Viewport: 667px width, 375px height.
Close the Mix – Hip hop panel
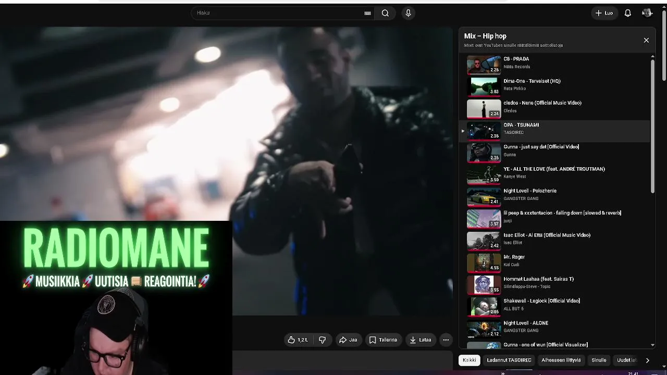pos(646,40)
